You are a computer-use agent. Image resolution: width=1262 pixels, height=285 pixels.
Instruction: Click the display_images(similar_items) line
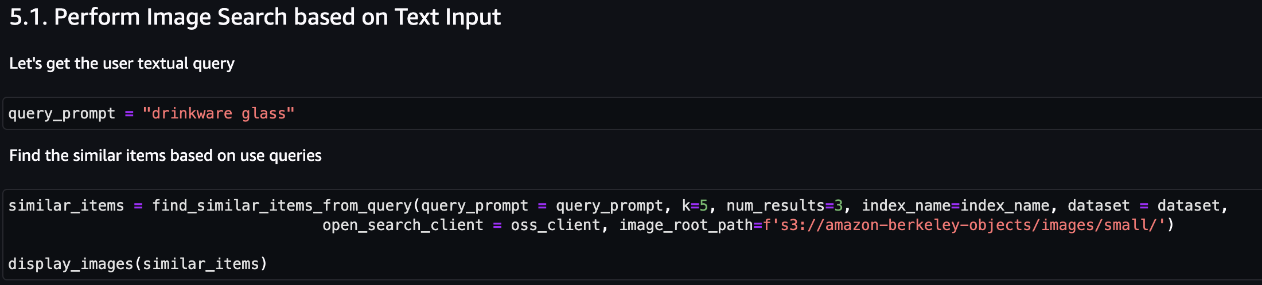click(138, 264)
